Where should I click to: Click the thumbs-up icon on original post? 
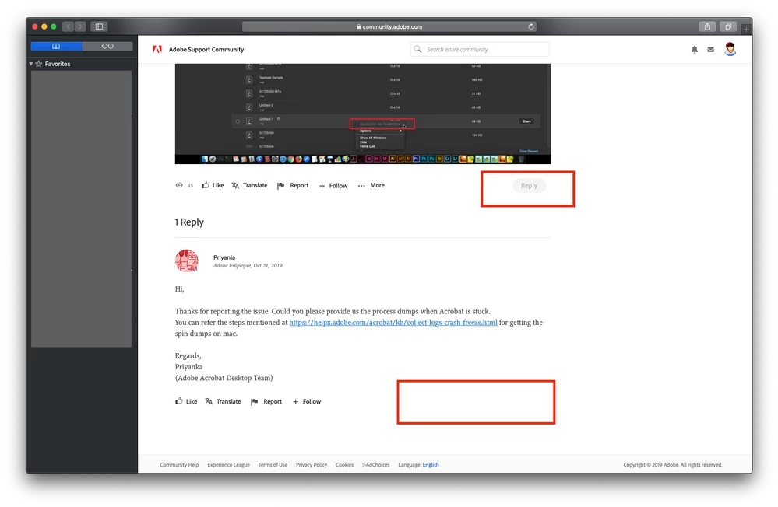tap(206, 185)
